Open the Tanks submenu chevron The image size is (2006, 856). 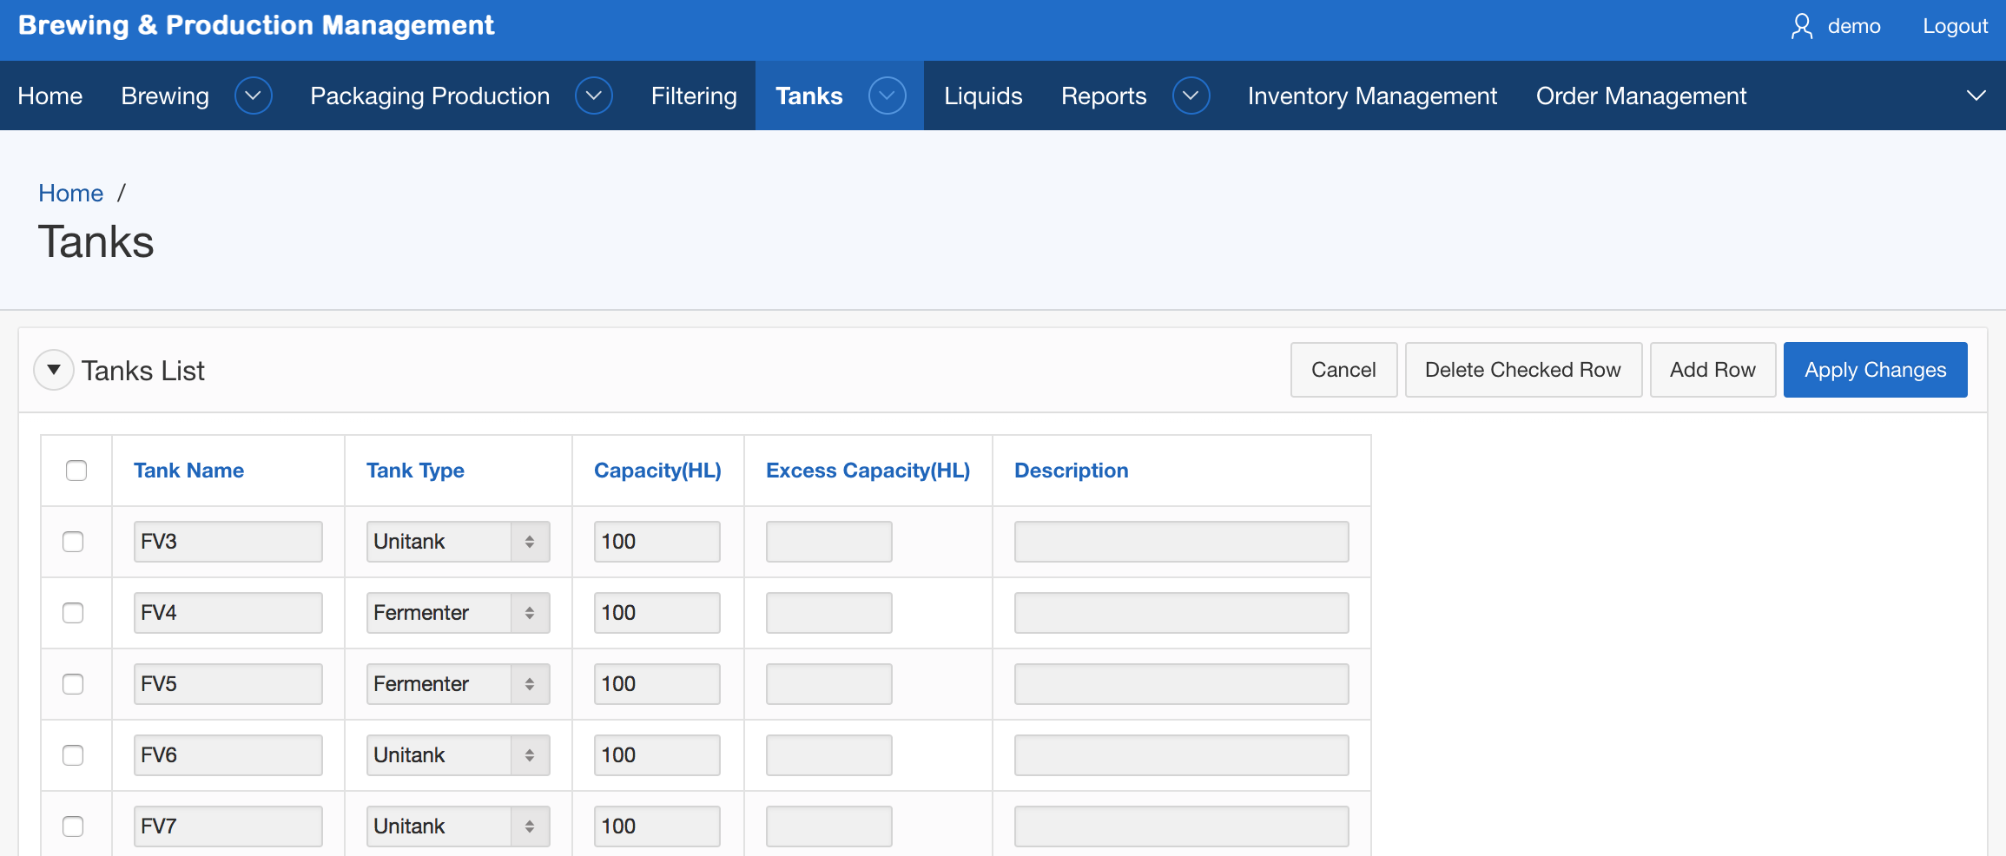[x=887, y=95]
